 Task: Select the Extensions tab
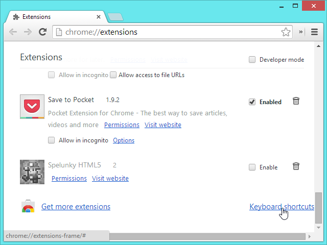tap(56, 17)
